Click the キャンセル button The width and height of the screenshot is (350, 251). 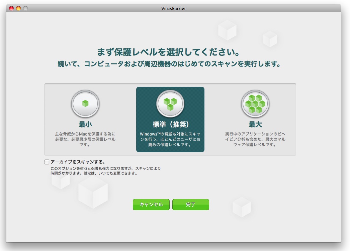pyautogui.click(x=151, y=205)
